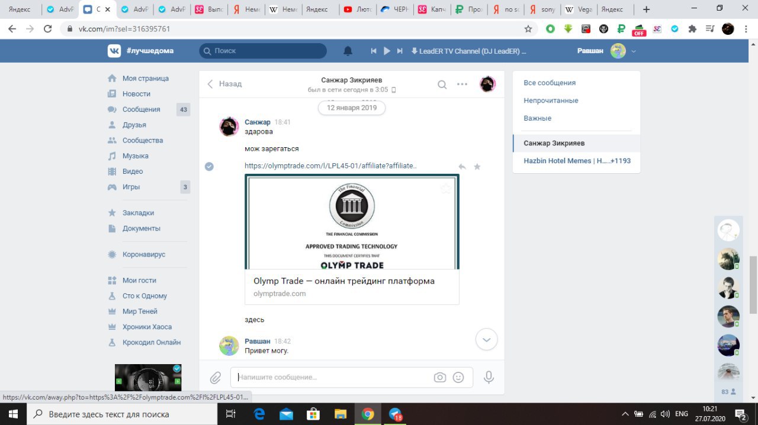758x425 pixels.
Task: Click the Olymp Trade — онлайн трейдинг платформа title
Action: (344, 281)
